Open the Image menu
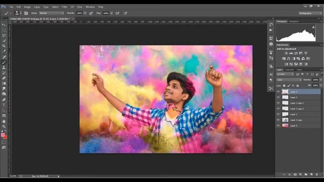The image size is (324, 182). [x=27, y=7]
